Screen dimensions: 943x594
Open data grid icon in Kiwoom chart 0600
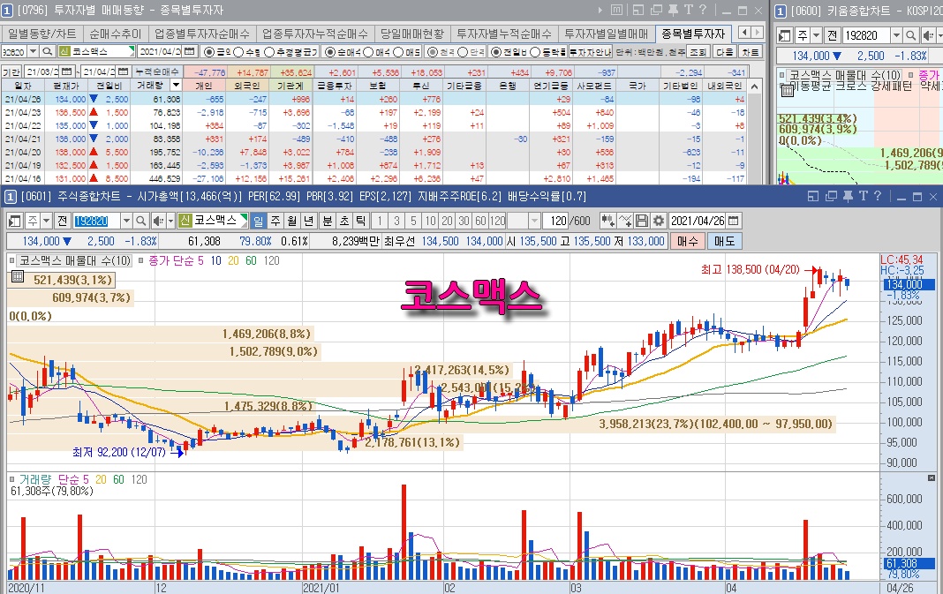click(788, 91)
